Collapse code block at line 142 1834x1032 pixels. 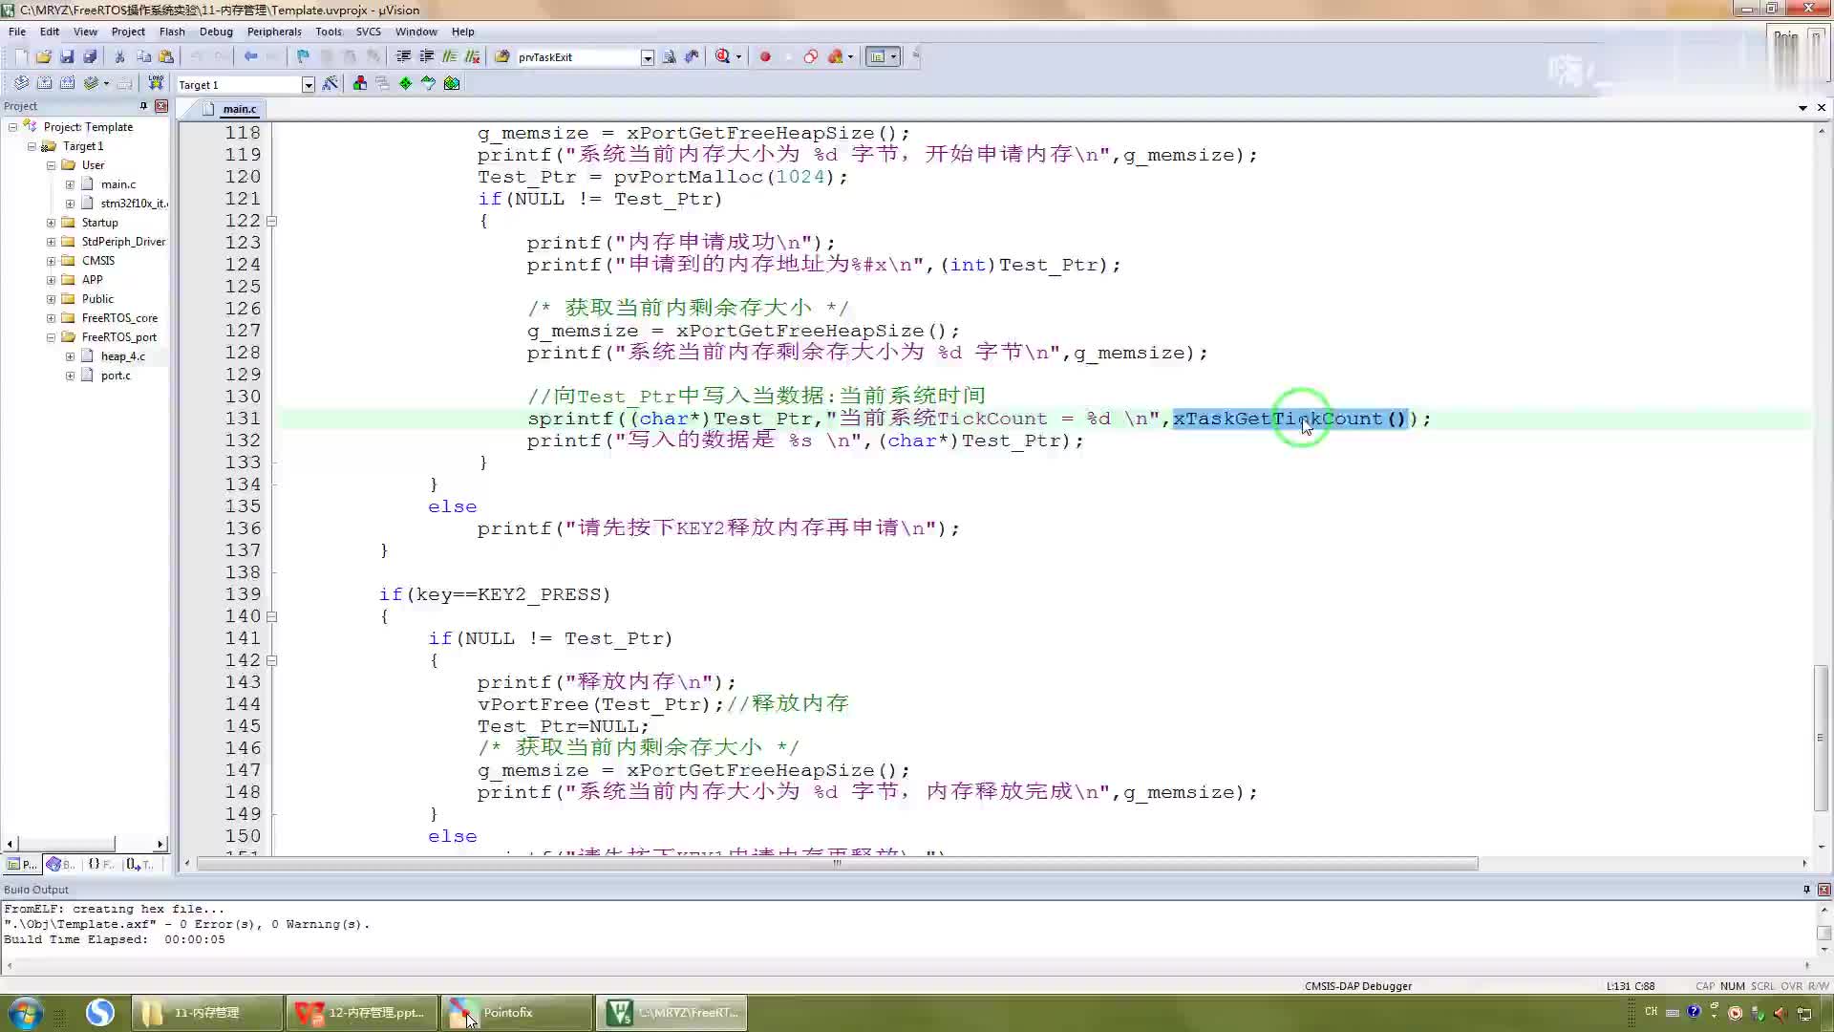[x=272, y=660]
